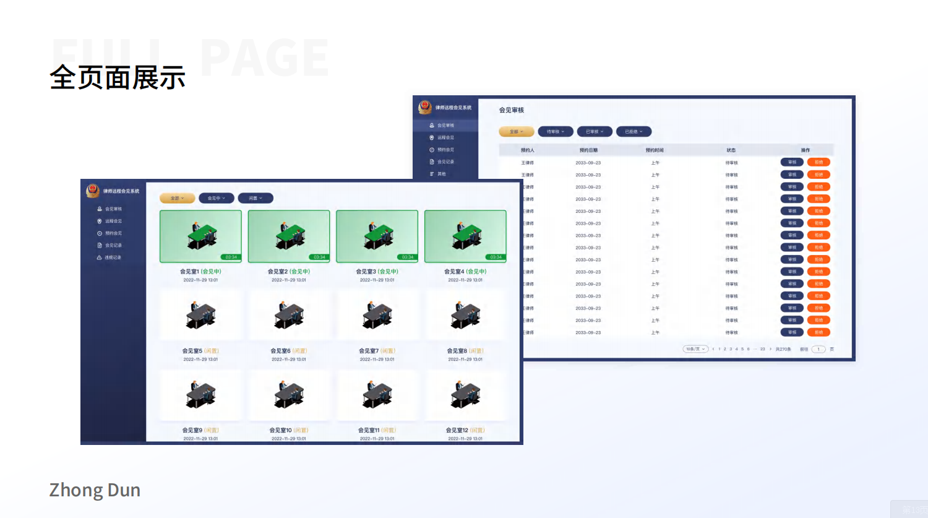Go to page 23 in pagination

(762, 349)
